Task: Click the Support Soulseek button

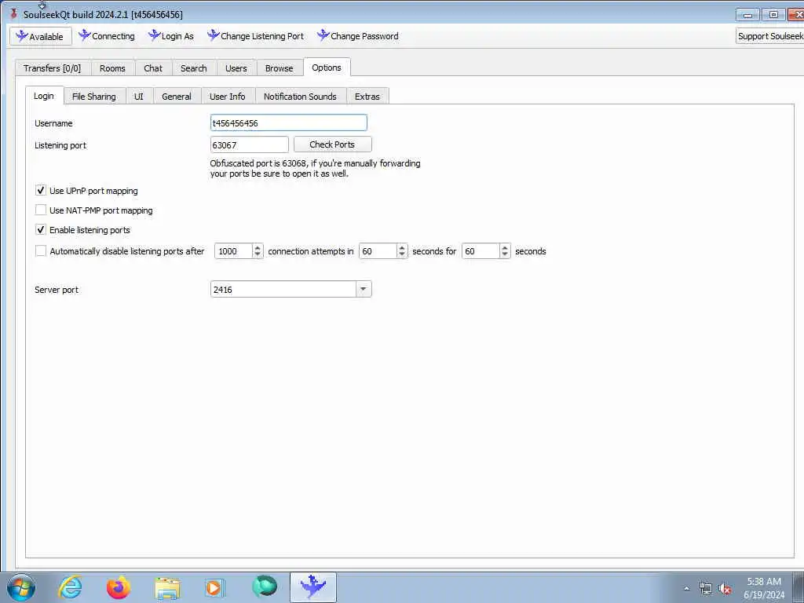Action: pyautogui.click(x=769, y=36)
